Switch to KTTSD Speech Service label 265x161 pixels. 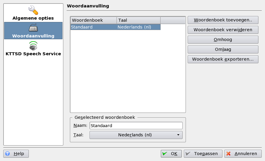tap(33, 54)
